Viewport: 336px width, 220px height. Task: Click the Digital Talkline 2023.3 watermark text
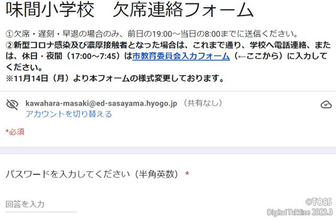pyautogui.click(x=300, y=212)
